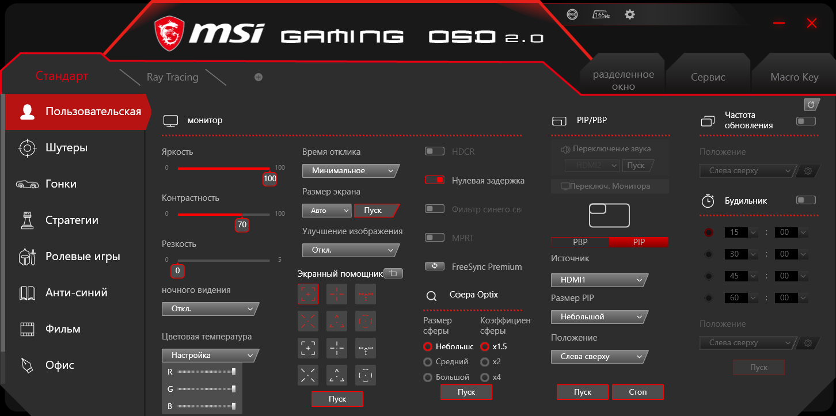Toggle the HDCR switch
Screen dimensions: 836x416
(x=435, y=151)
